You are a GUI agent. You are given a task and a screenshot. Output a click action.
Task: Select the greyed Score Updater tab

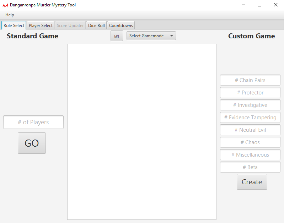pyautogui.click(x=70, y=25)
